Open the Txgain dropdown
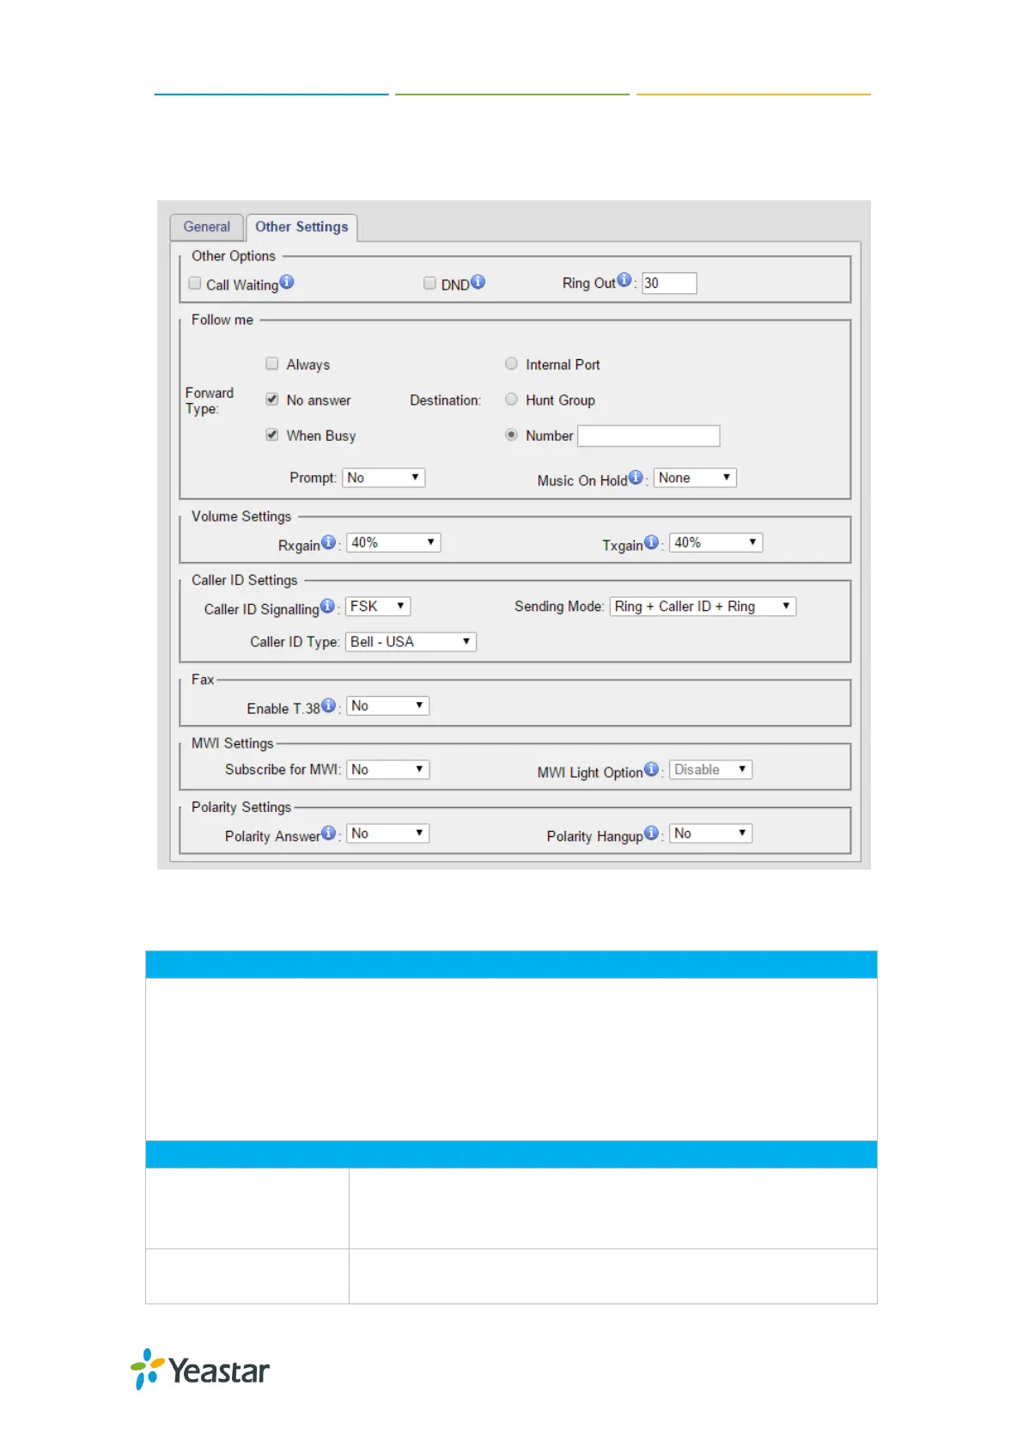Image resolution: width=1023 pixels, height=1447 pixels. point(716,542)
